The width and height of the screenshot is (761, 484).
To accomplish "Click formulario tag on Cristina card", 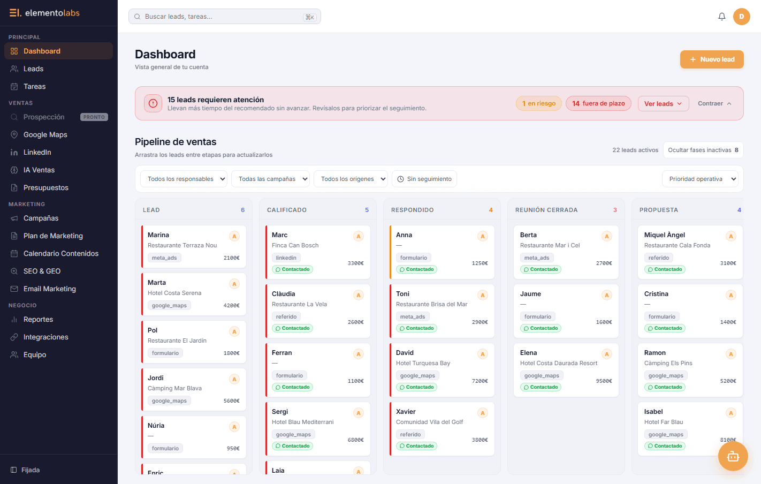I will (662, 317).
